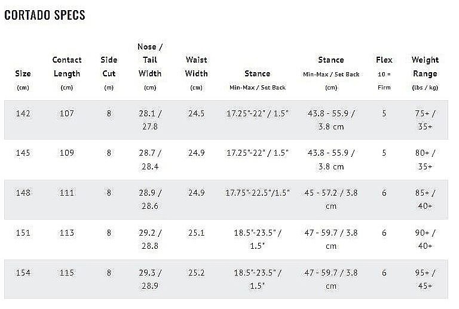Click contact length value 107
Viewport: 459px width, 309px height.
pyautogui.click(x=67, y=113)
